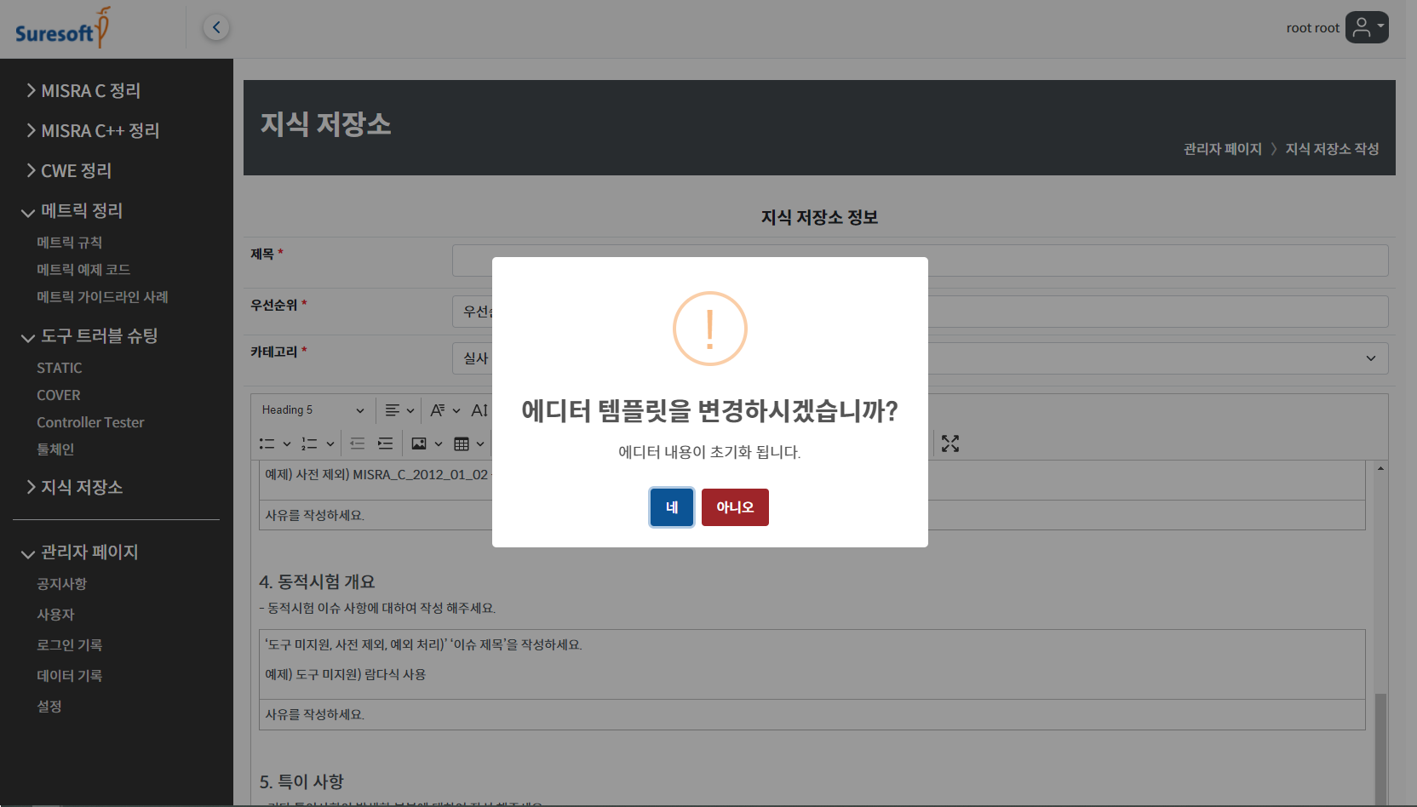Open the root user profile menu

coord(1366,27)
